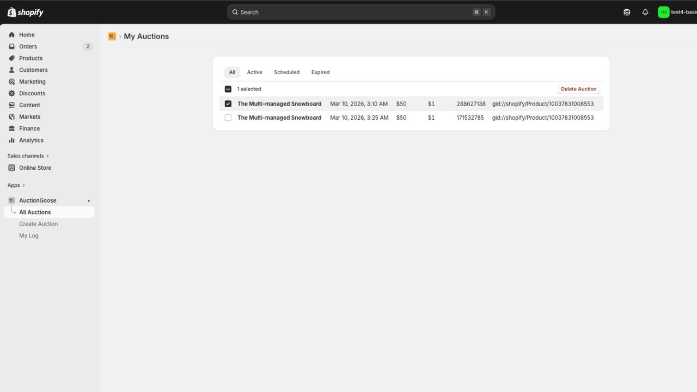Click into the Search field
Viewport: 697px width, 392px height.
361,12
